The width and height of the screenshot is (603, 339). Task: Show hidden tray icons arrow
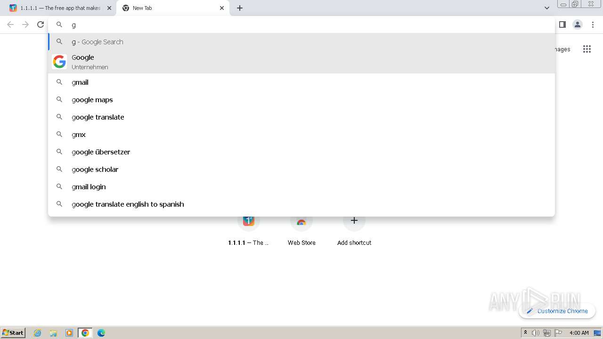(525, 333)
